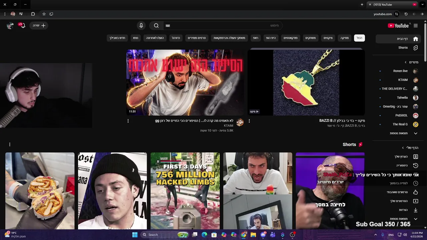Select the היפ הופ filter chip
The image size is (427, 240).
271,38
